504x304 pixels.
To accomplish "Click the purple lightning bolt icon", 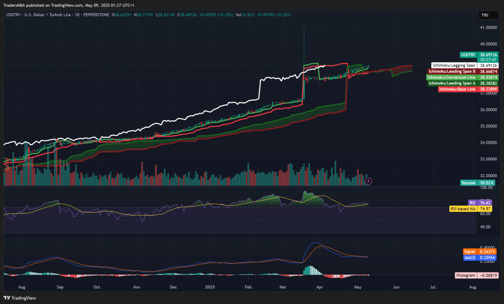I will click(x=369, y=181).
